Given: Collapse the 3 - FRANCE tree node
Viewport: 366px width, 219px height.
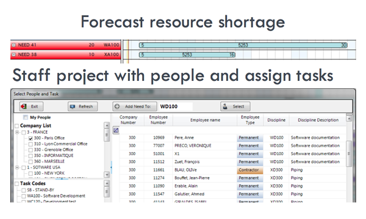Looking at the screenshot, I should click(x=17, y=132).
